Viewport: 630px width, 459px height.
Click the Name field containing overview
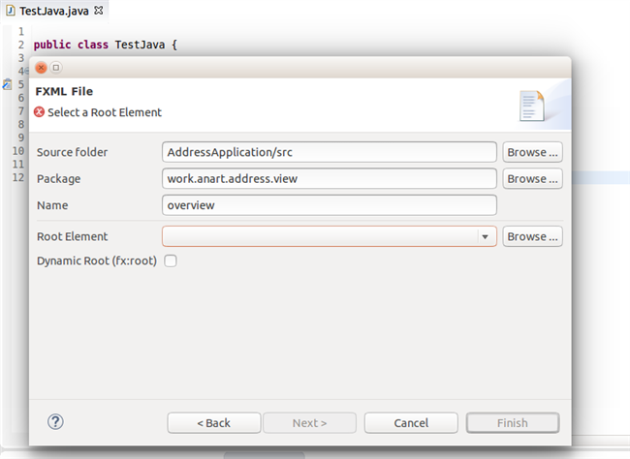(x=330, y=205)
